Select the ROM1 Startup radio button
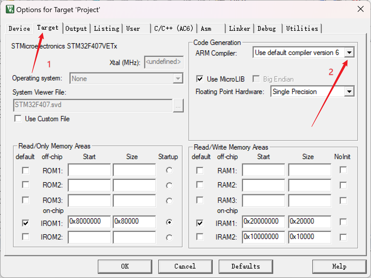Image resolution: width=371 pixels, height=278 pixels. [169, 170]
